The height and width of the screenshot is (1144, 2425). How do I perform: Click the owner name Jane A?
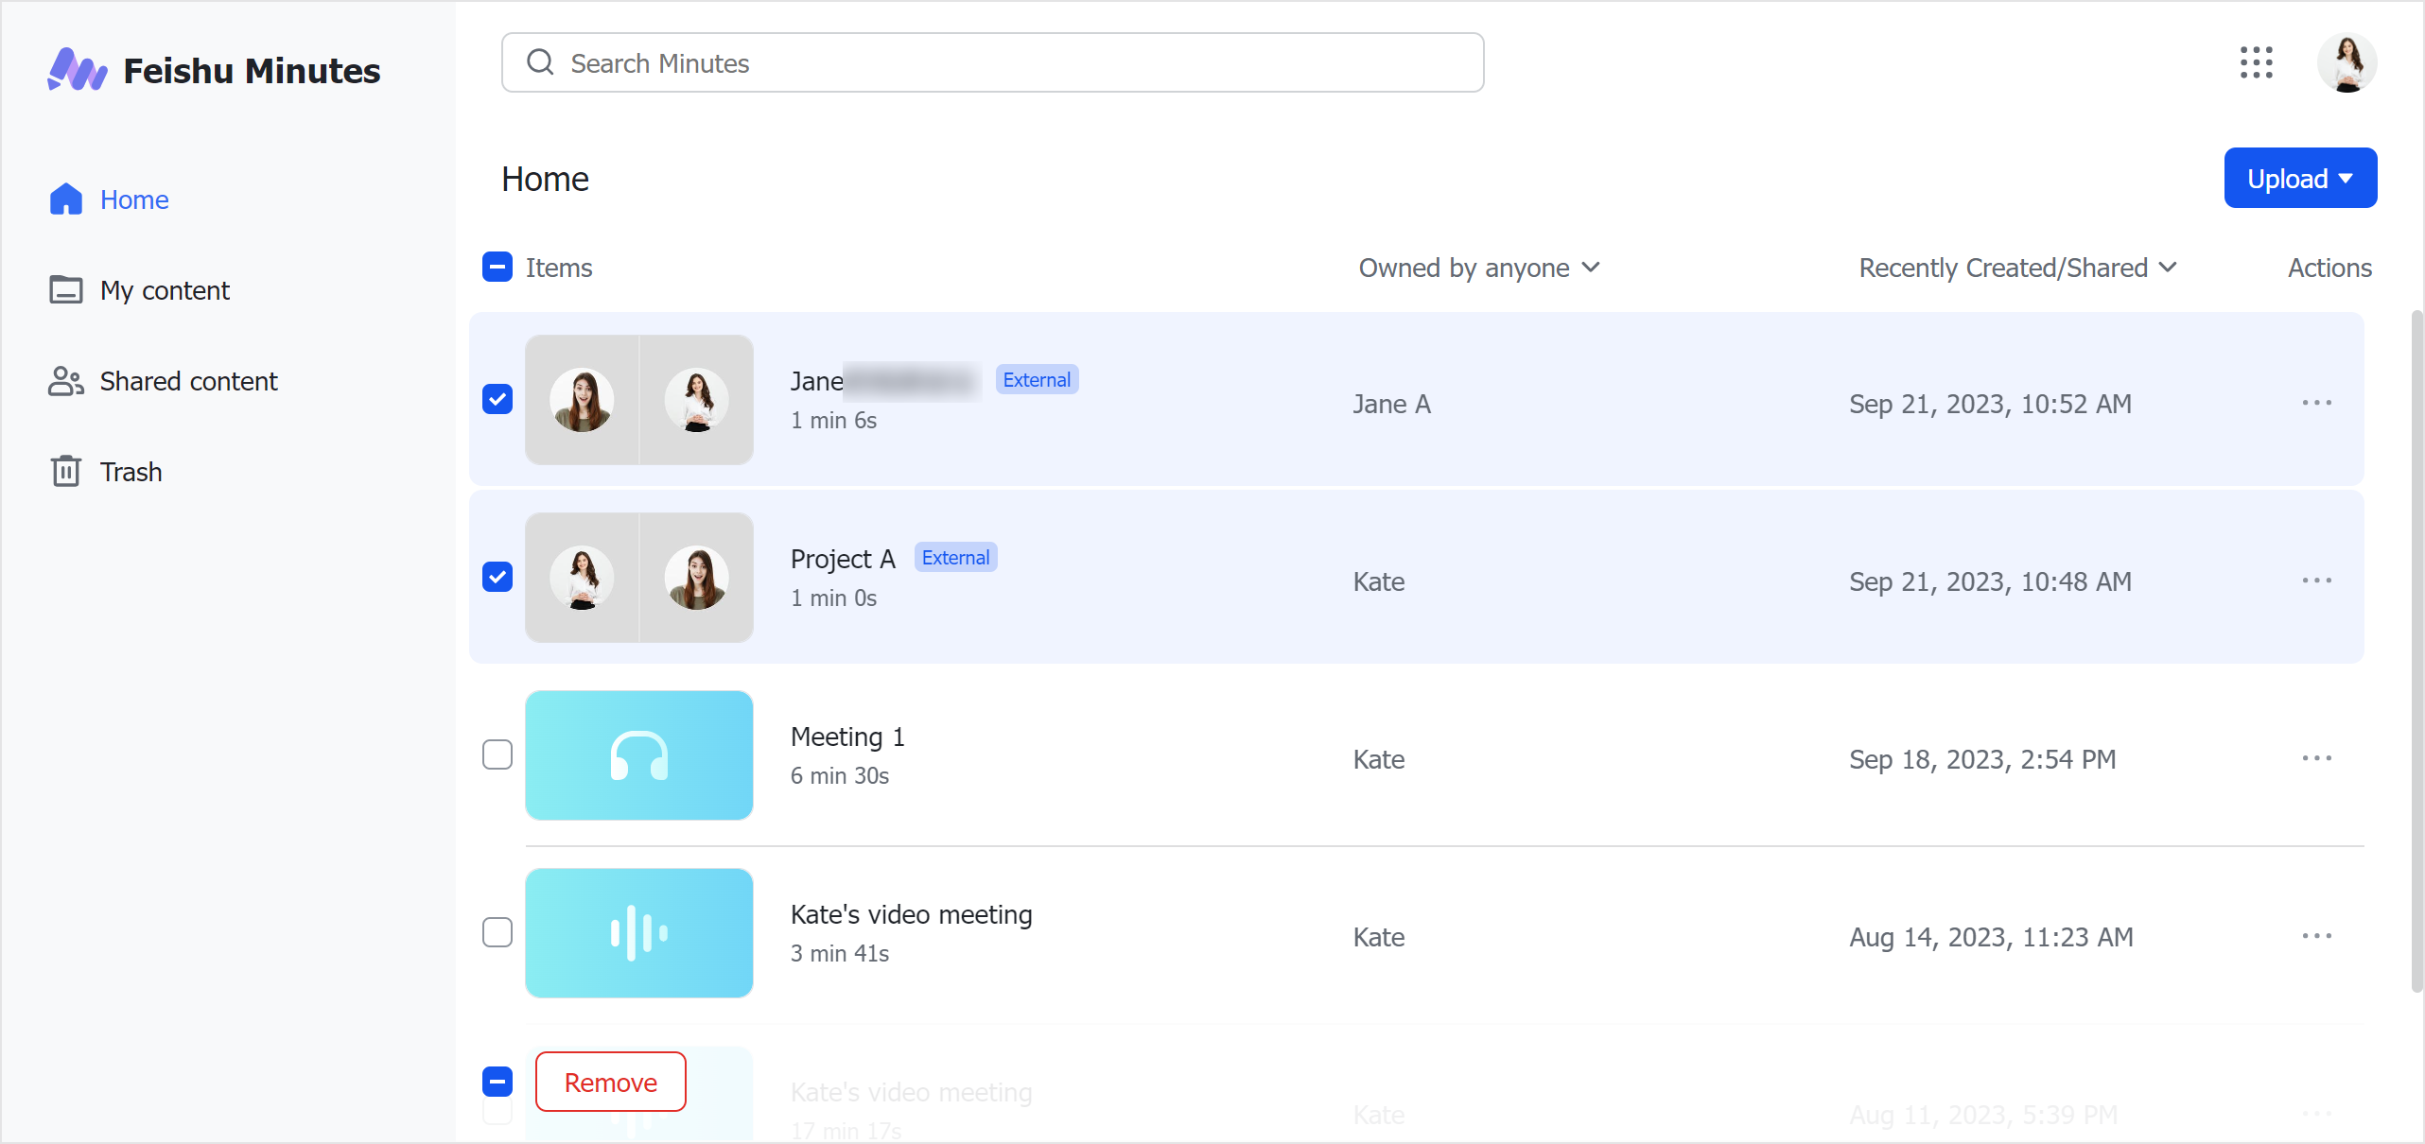(1391, 404)
